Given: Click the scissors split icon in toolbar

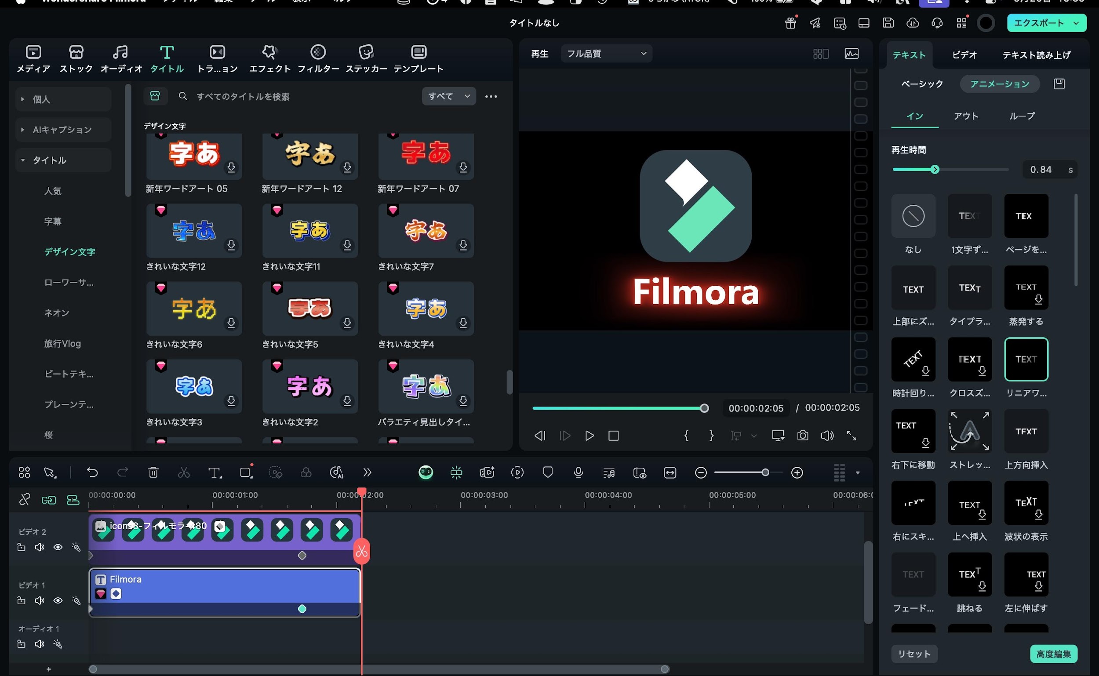Looking at the screenshot, I should (184, 472).
